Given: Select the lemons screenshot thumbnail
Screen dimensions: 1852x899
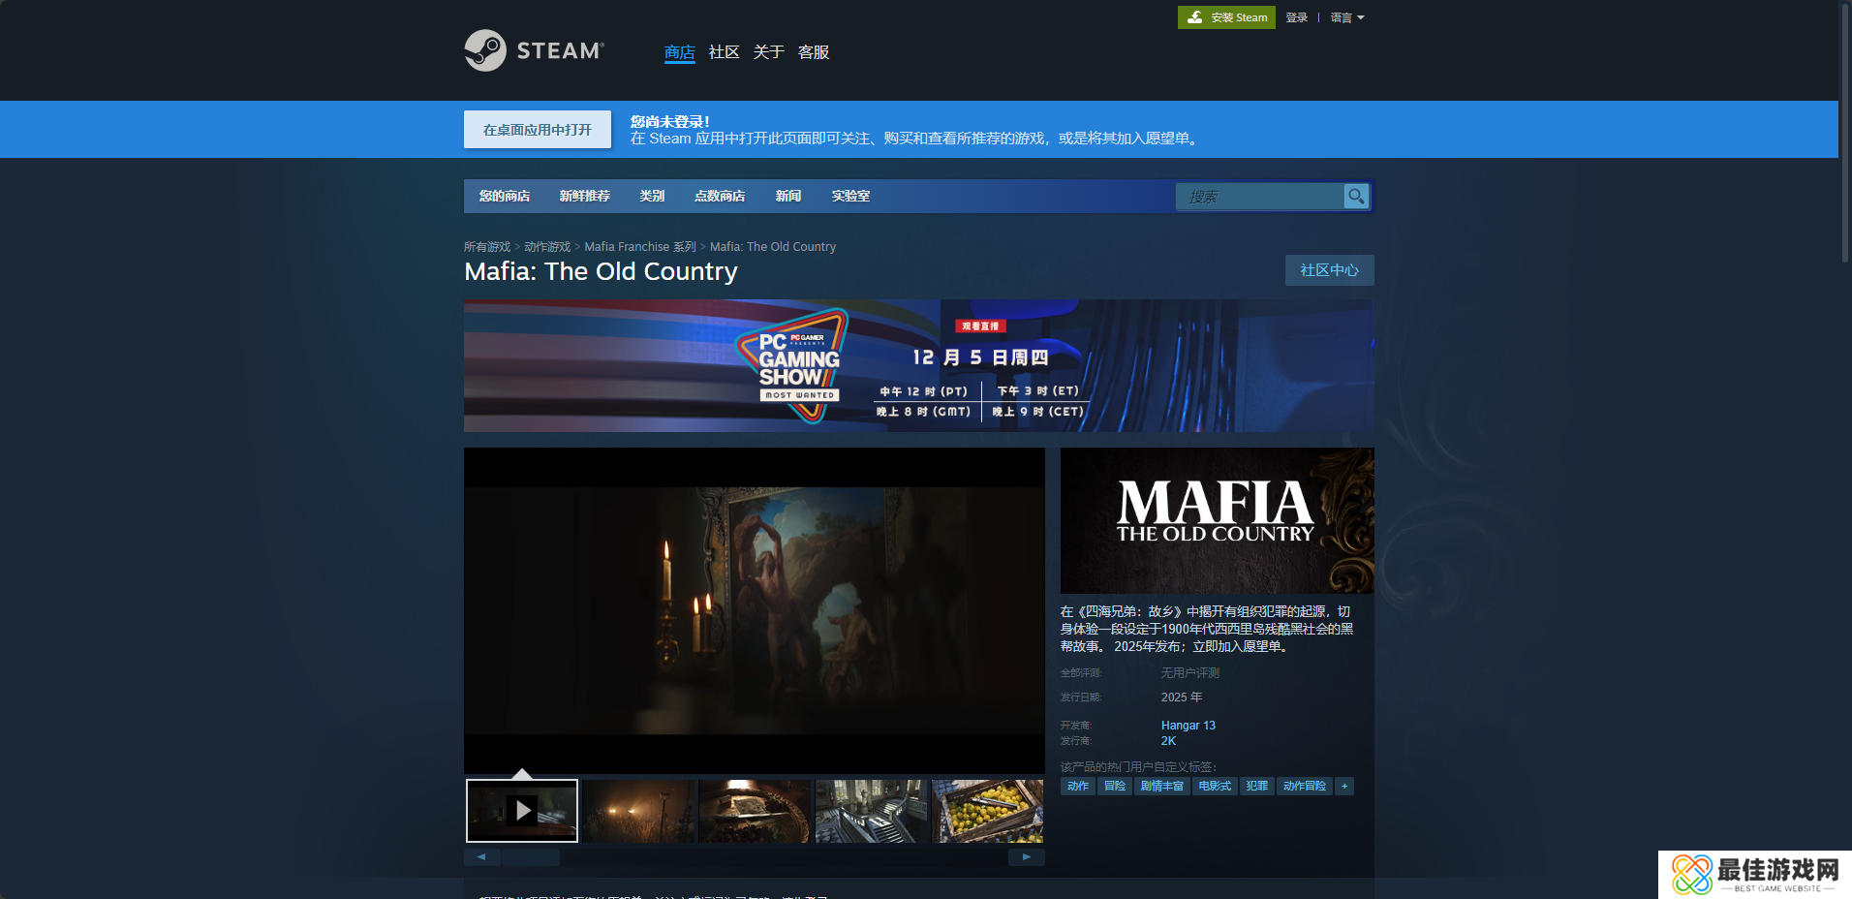Looking at the screenshot, I should tap(987, 811).
